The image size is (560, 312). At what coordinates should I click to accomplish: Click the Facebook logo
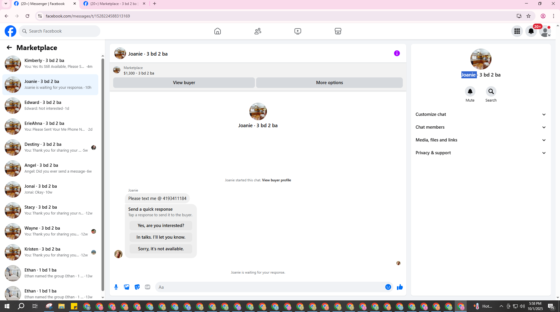pyautogui.click(x=10, y=31)
